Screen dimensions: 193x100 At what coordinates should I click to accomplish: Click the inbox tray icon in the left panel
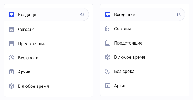[11, 14]
